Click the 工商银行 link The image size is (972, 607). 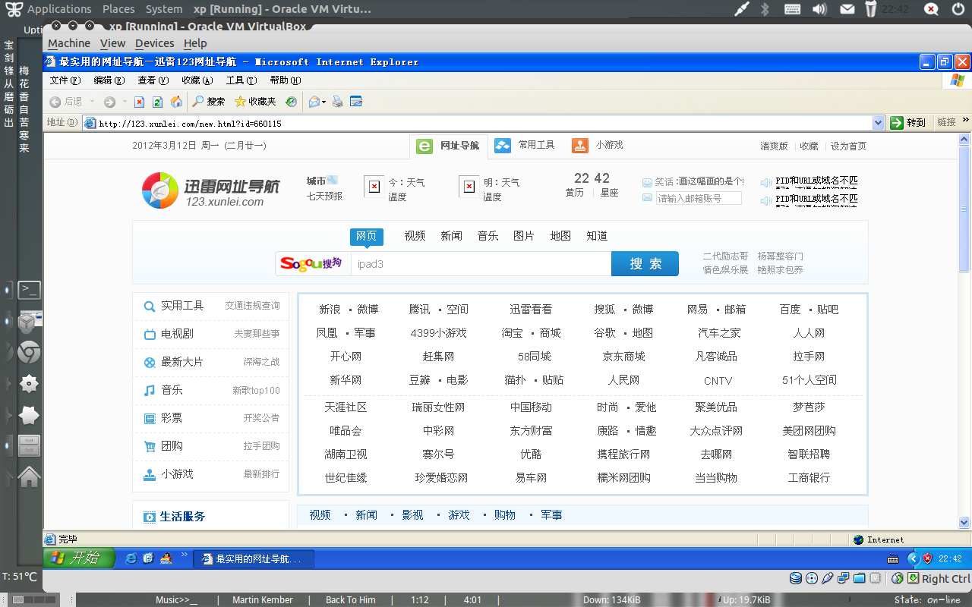tap(809, 478)
